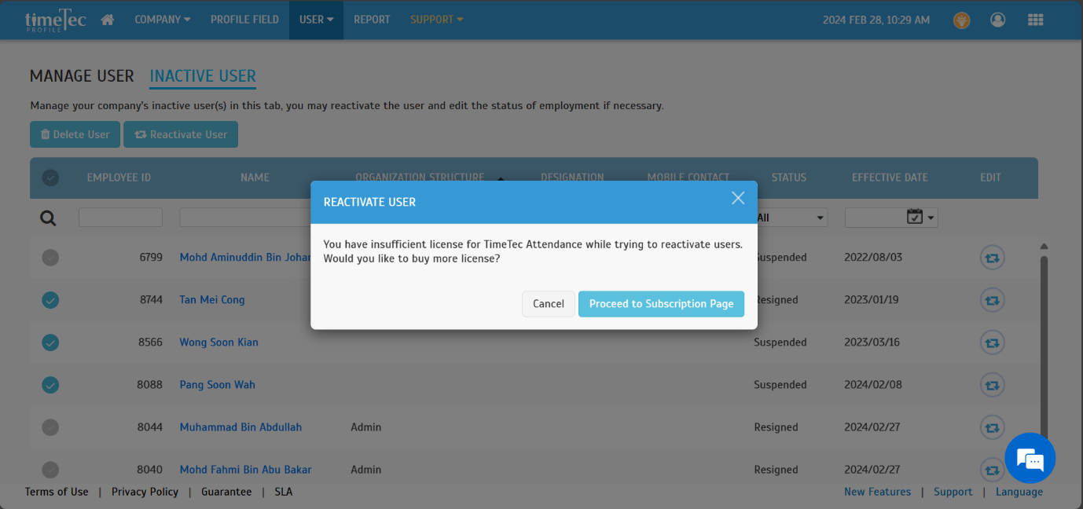The width and height of the screenshot is (1083, 509).
Task: Open the Language footer link
Action: pyautogui.click(x=1019, y=492)
